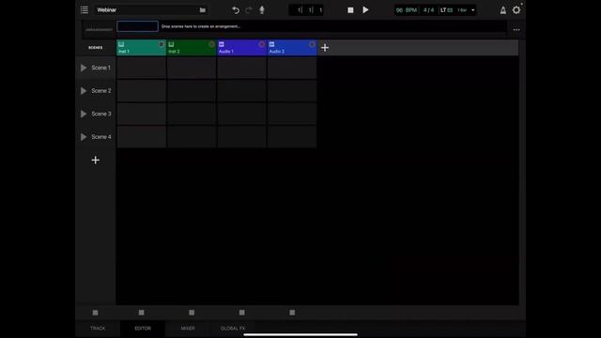This screenshot has height=338, width=601.
Task: Redo the last undone action
Action: pos(249,10)
